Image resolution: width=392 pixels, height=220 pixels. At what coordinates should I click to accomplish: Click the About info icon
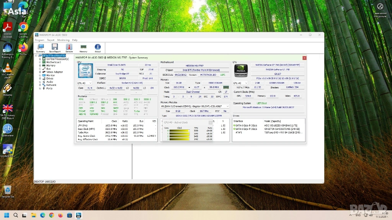(98, 47)
